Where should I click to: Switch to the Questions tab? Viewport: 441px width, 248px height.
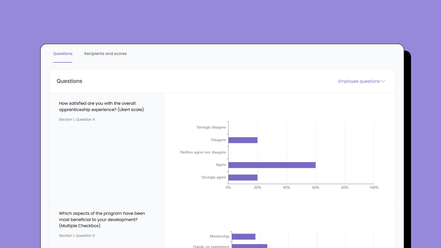click(x=63, y=54)
